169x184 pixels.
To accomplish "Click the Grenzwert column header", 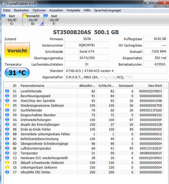I will 125,86.
